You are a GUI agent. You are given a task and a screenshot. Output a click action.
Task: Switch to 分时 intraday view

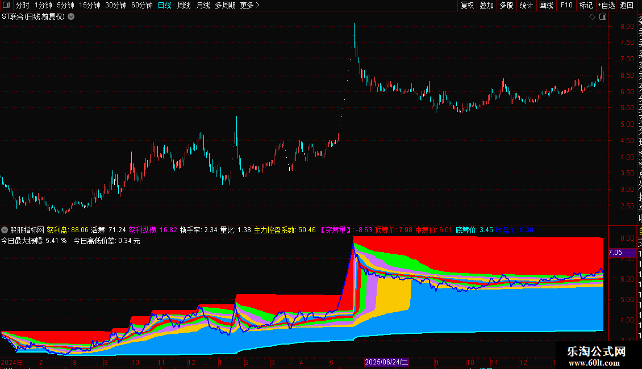[x=23, y=5]
